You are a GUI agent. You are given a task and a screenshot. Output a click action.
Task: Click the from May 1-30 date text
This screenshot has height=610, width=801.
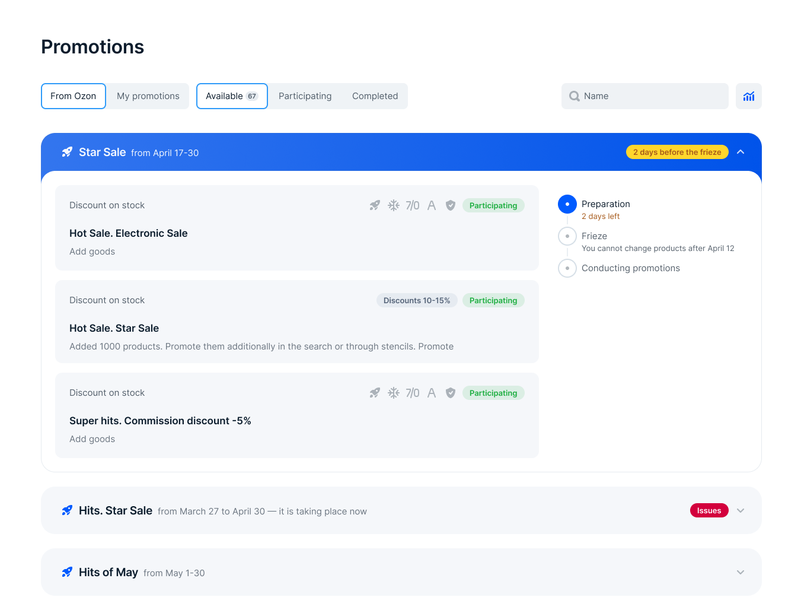pos(174,573)
